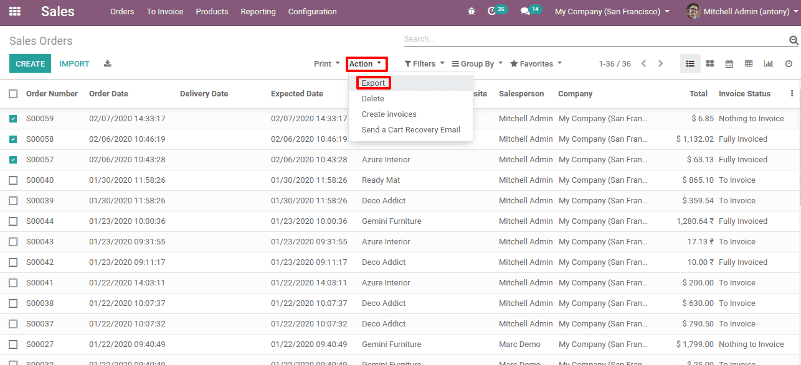Open the debug bug icon
The height and width of the screenshot is (365, 801).
[x=471, y=11]
